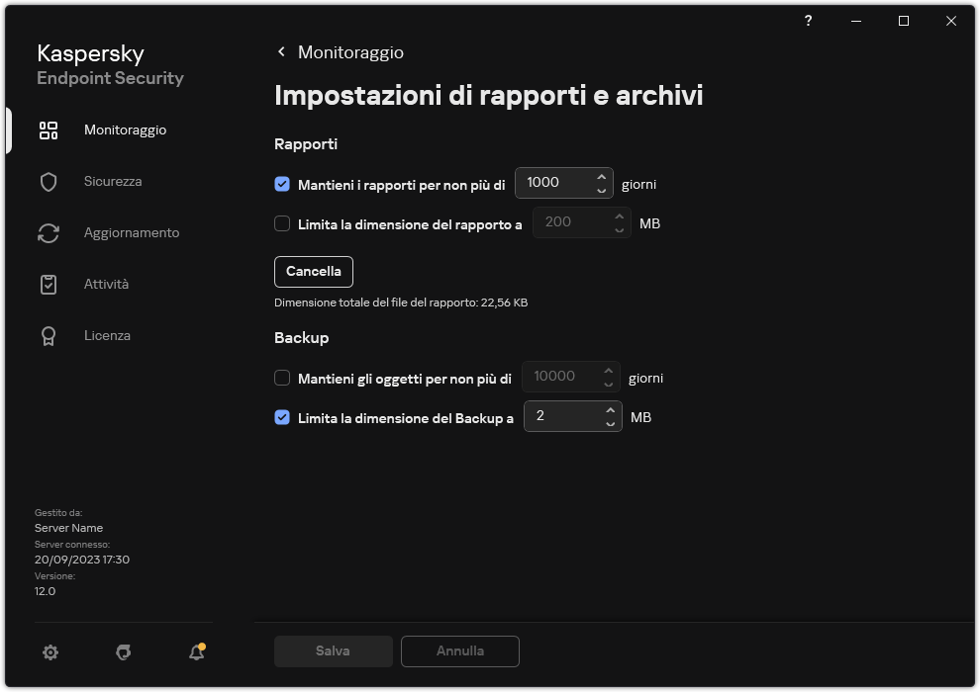Click the support chat icon at bottom
Screen dimensions: 980x692
(123, 652)
